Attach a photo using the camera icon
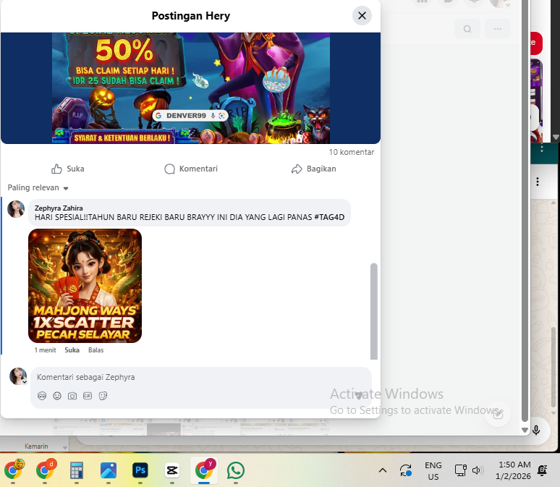Screen dimensions: 560x487 [x=72, y=396]
